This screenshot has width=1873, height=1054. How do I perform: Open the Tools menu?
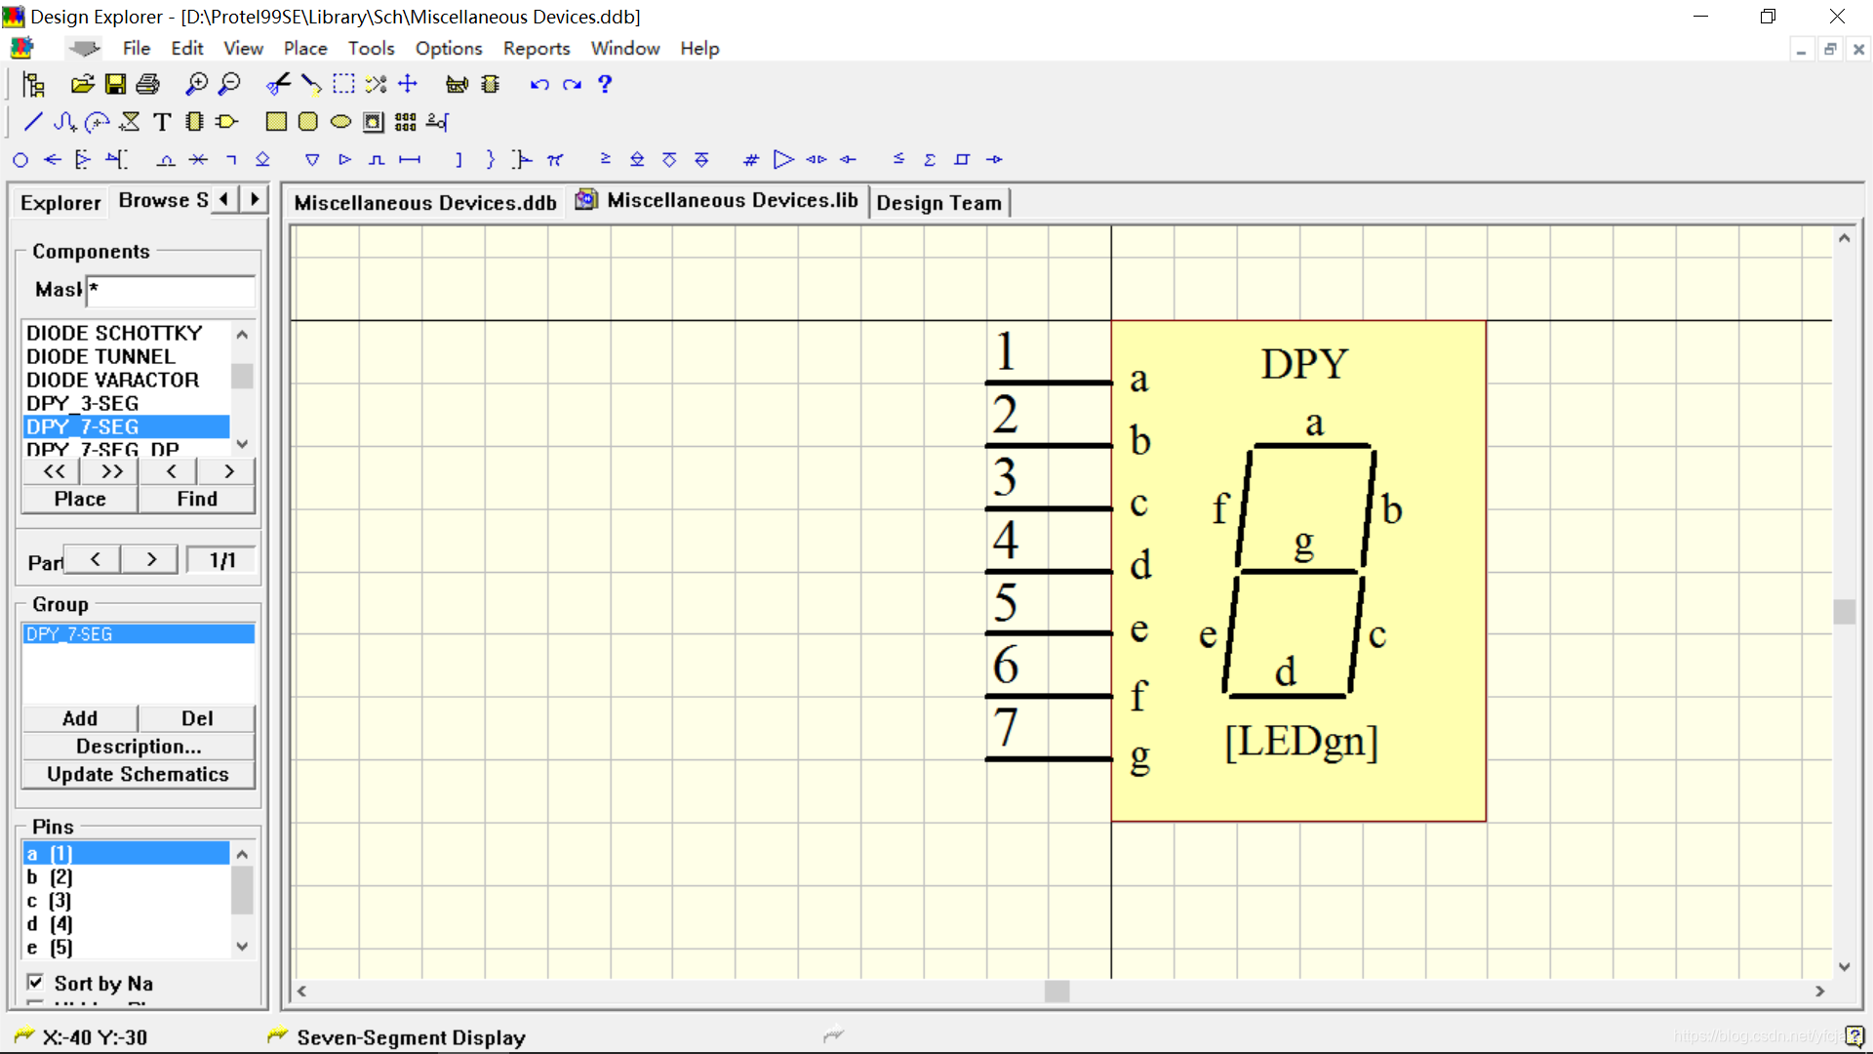371,48
